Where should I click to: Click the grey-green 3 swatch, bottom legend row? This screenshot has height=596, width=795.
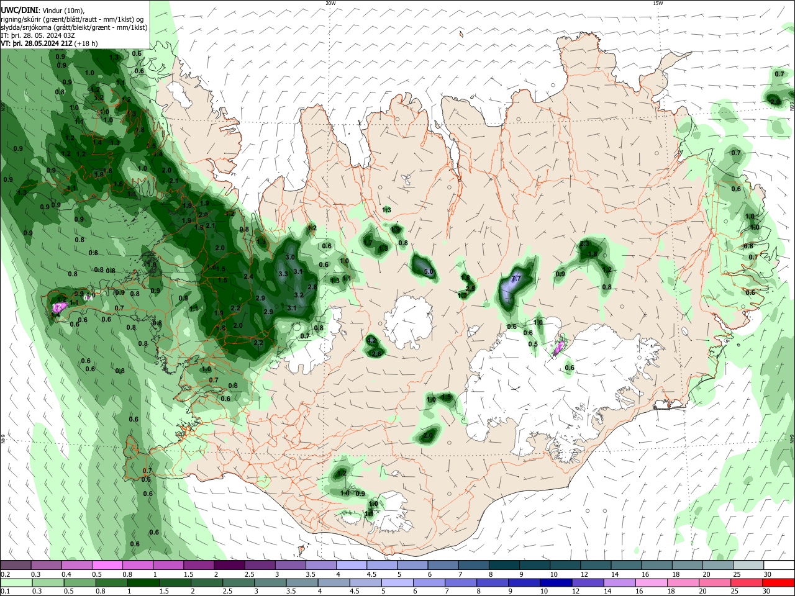click(x=269, y=583)
